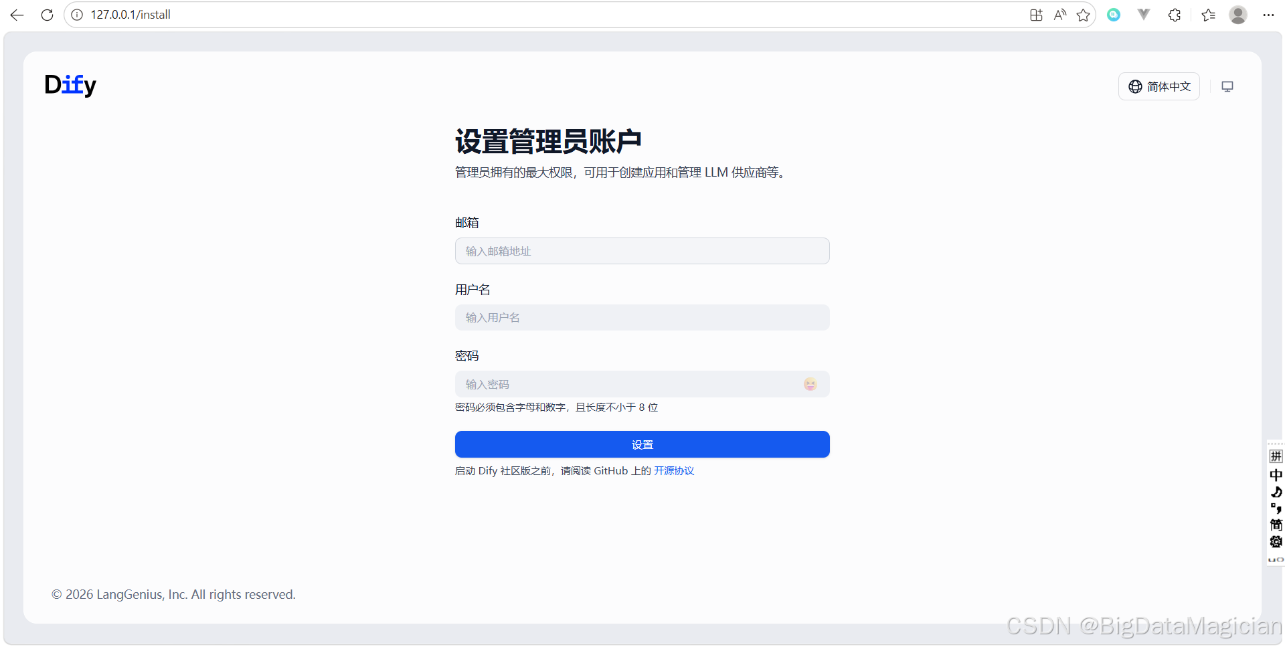
Task: Toggle IME half-moon full-width icon
Action: [x=1276, y=492]
